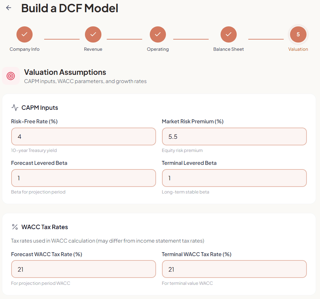Click the back arrow to exit the model builder
The height and width of the screenshot is (299, 320).
click(8, 8)
